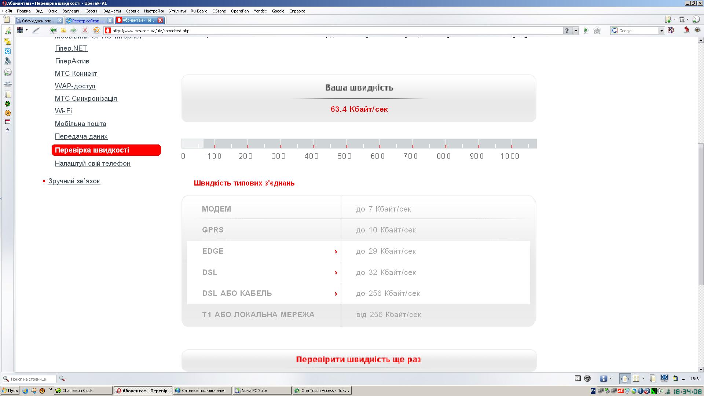Image resolution: width=704 pixels, height=396 pixels.
Task: Open the Google search engine dropdown
Action: [x=661, y=31]
